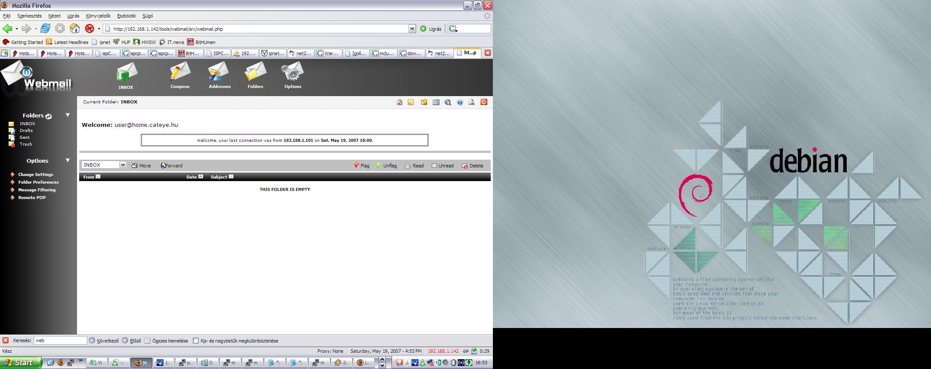Open the Eszközök menu
This screenshot has width=931, height=369.
click(x=126, y=16)
